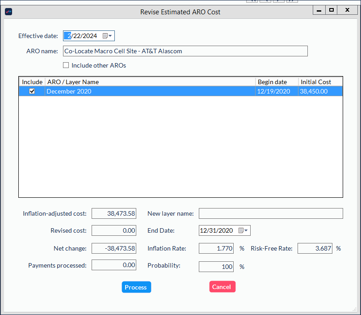The width and height of the screenshot is (361, 315).
Task: Uncheck Include for December 2020 layer
Action: 32,91
